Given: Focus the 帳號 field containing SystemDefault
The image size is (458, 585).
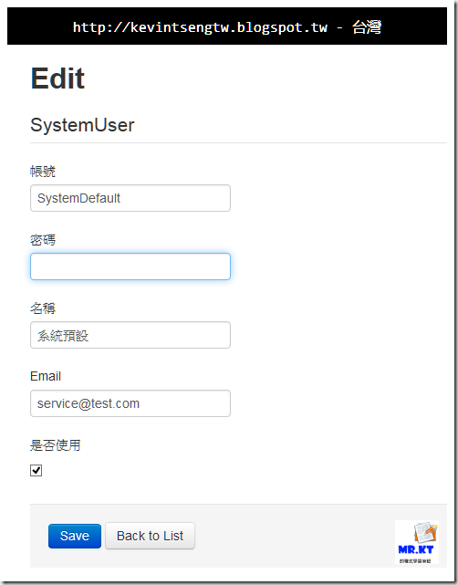Looking at the screenshot, I should point(130,198).
